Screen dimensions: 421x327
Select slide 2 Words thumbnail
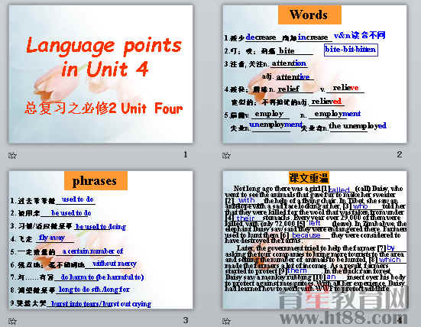pyautogui.click(x=314, y=74)
